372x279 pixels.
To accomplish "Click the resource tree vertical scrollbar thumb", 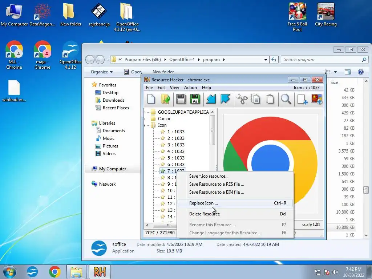I will [212, 130].
